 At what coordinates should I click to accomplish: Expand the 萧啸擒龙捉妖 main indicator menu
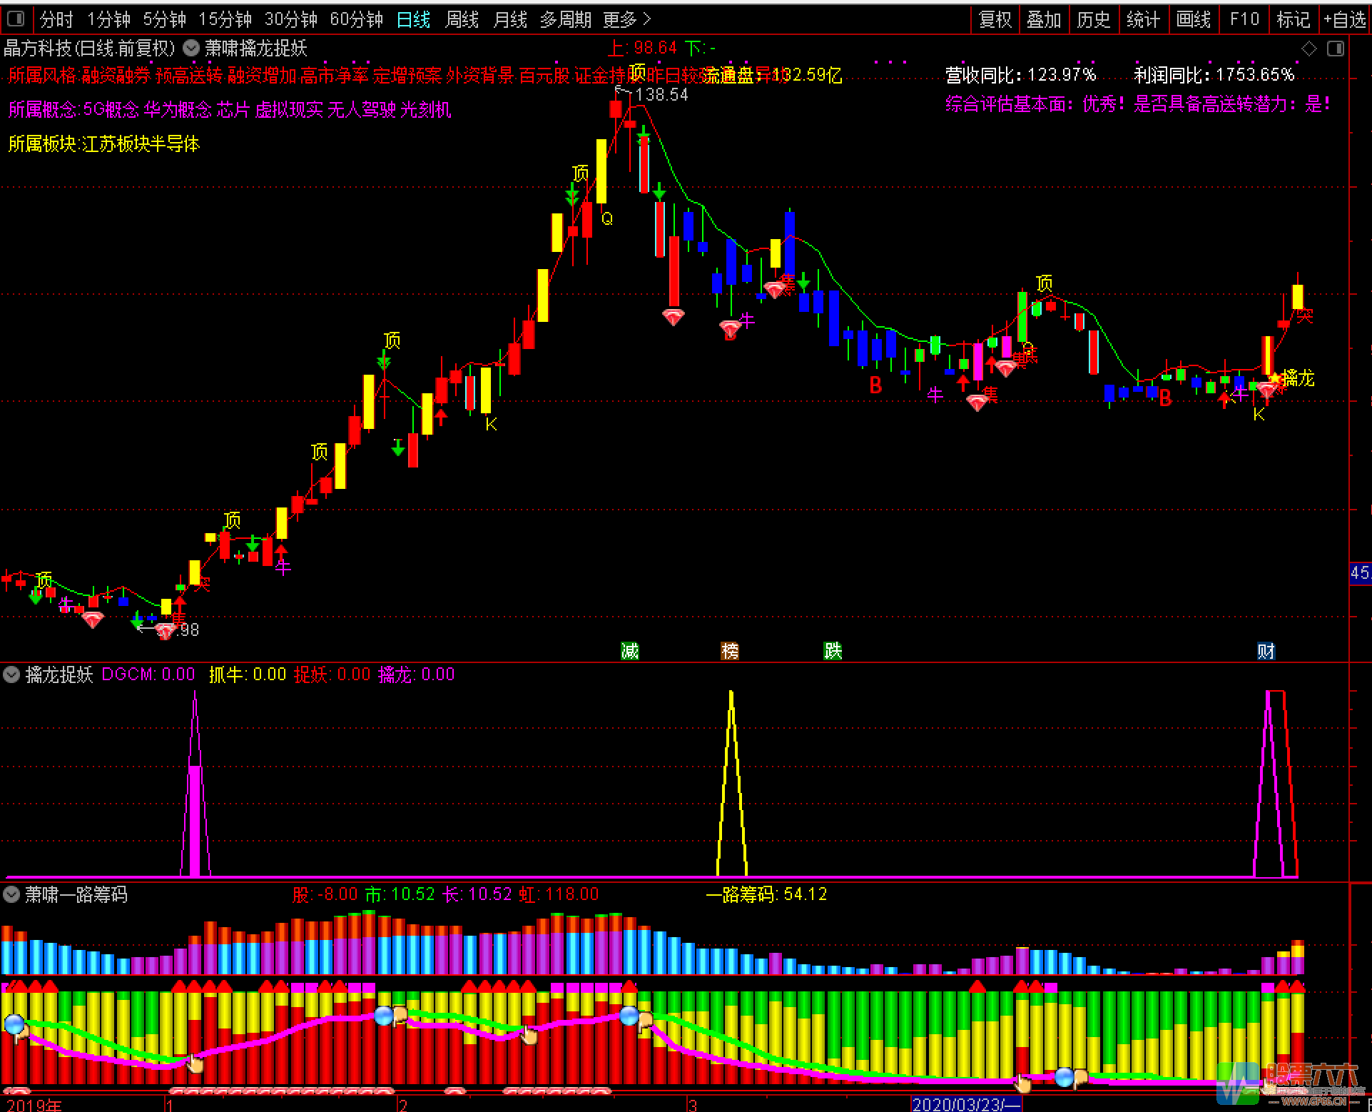coord(191,48)
